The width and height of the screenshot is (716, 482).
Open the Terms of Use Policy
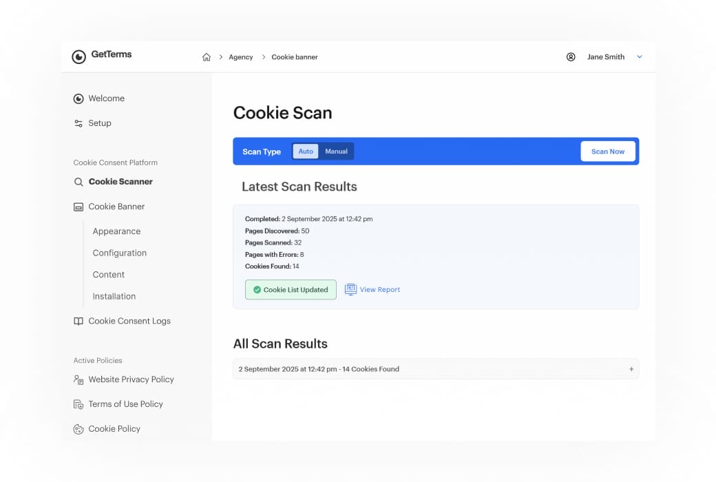click(x=125, y=404)
